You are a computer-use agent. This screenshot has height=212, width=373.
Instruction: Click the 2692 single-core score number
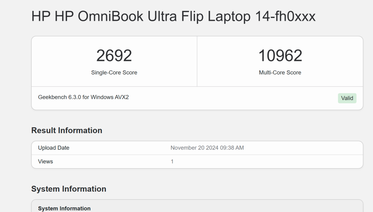(x=114, y=56)
